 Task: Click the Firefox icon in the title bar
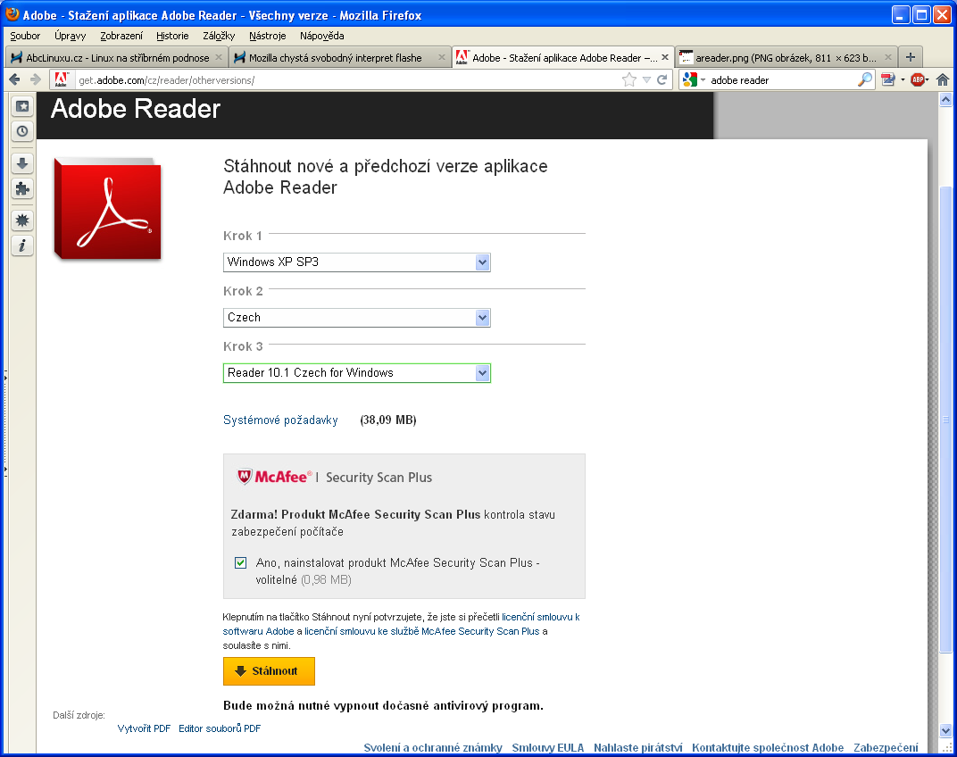12,14
